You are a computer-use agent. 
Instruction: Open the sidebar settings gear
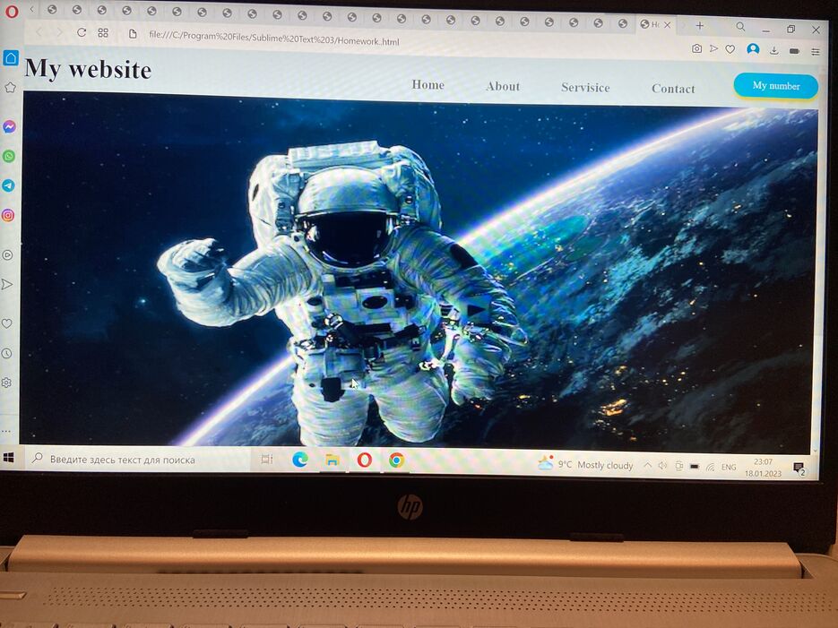(6, 383)
